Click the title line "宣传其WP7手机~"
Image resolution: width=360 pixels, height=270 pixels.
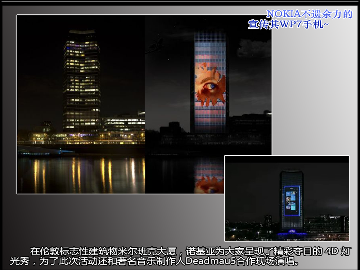tap(288, 24)
